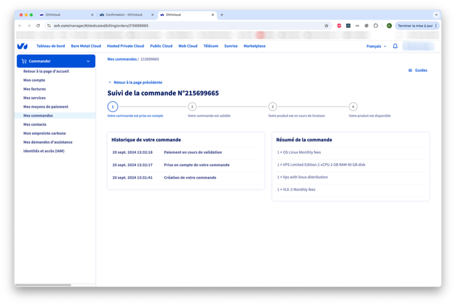Open Mes moyens de paiement

(x=46, y=107)
